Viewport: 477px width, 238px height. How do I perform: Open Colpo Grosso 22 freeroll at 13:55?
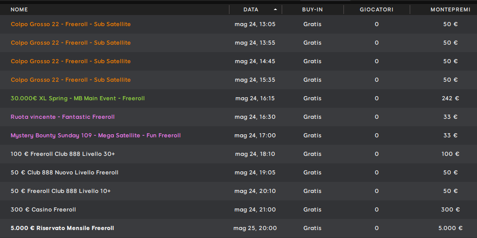[x=238, y=43]
